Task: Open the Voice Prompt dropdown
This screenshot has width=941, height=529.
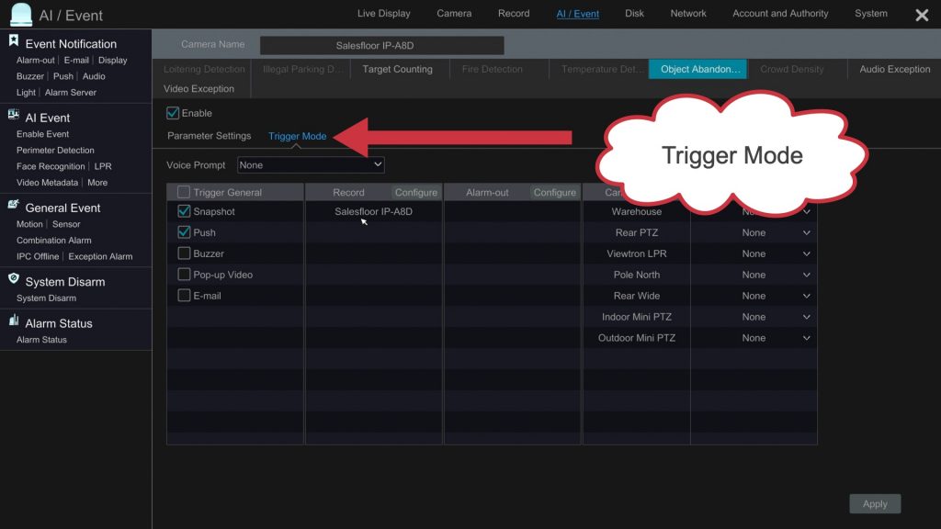Action: [x=311, y=165]
